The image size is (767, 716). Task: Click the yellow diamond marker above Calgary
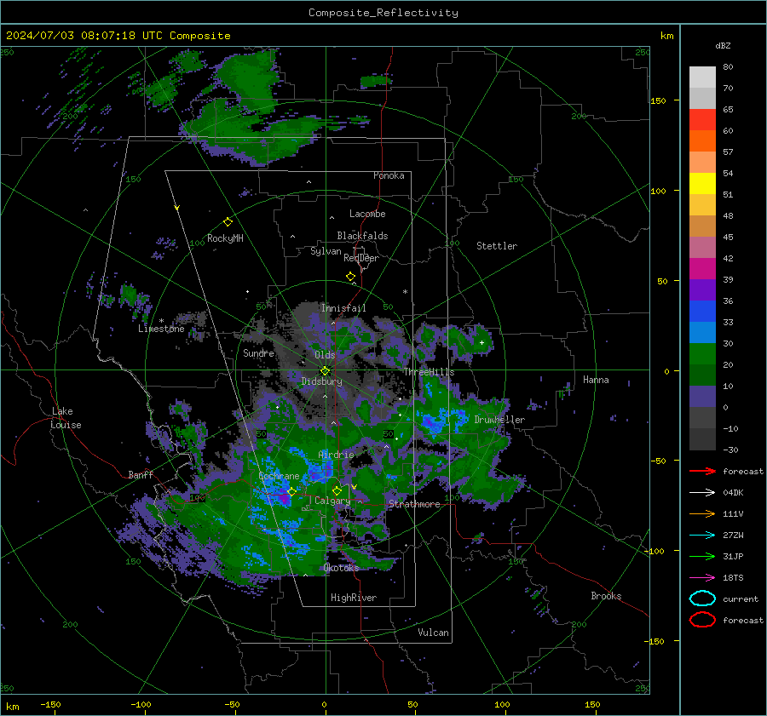(x=337, y=490)
